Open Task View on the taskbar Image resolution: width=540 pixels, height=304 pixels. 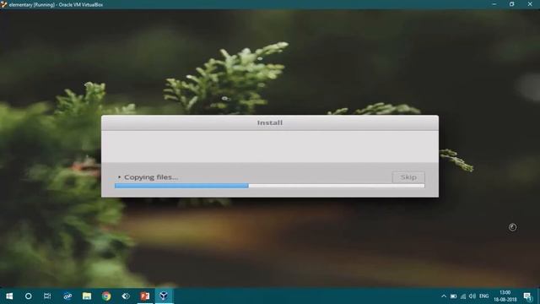point(47,296)
